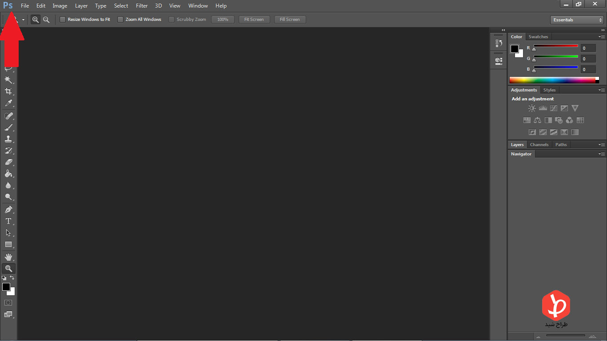The image size is (607, 341).
Task: Add a Photo Filter adjustment
Action: point(559,120)
